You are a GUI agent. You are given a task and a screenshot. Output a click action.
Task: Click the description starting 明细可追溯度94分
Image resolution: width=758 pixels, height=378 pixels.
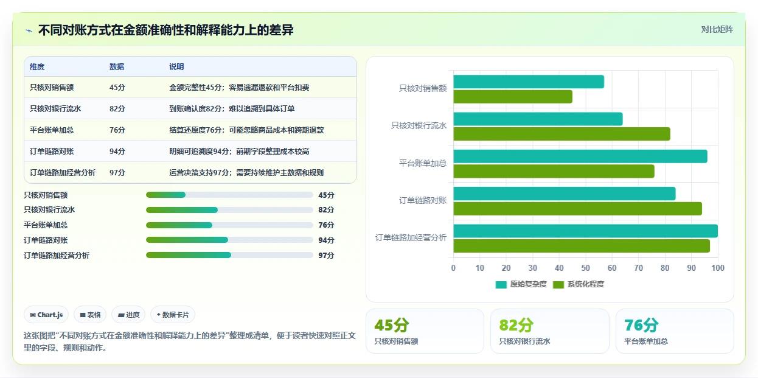[x=239, y=152]
